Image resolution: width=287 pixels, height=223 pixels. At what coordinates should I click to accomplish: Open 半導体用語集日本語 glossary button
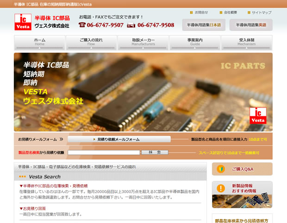tap(204, 25)
